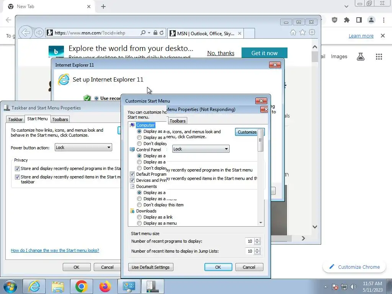Image resolution: width=392 pixels, height=294 pixels.
Task: Open Chrome tab search chevron
Action: click(346, 7)
